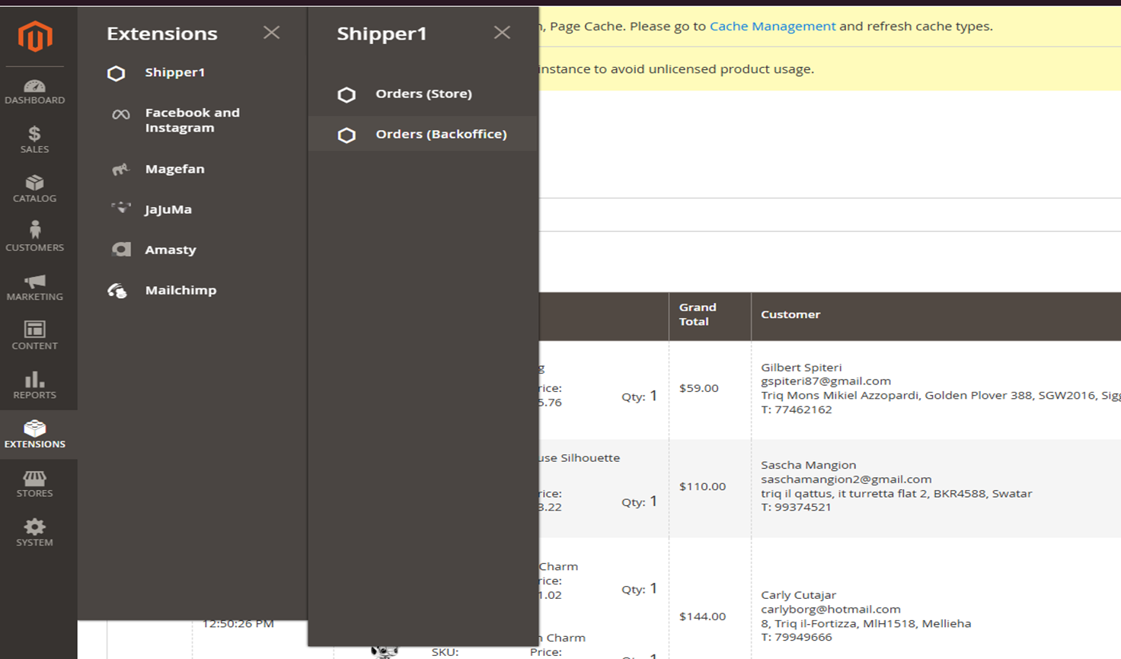Screen dimensions: 1121x659
Task: Open the Dashboard section icon
Action: pyautogui.click(x=34, y=86)
